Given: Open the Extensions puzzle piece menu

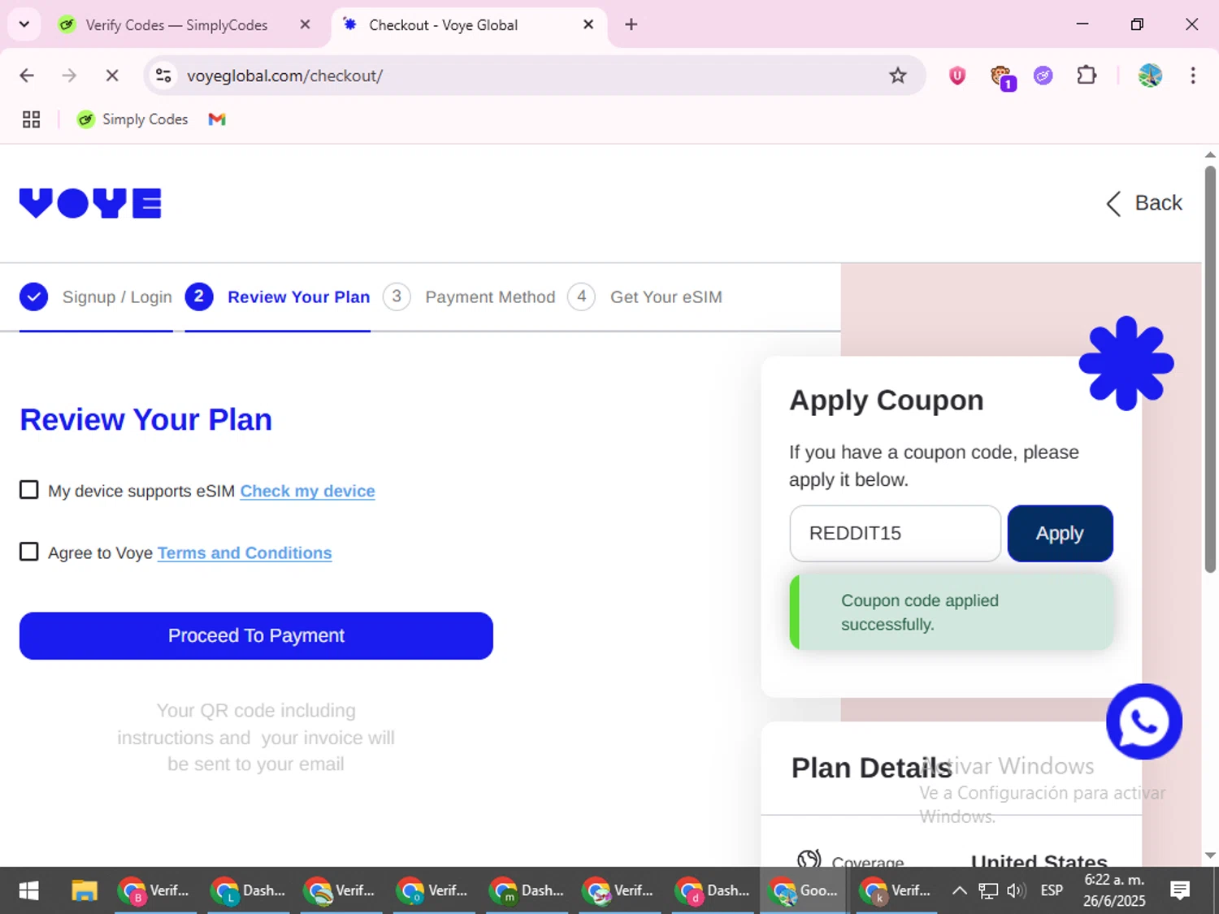Looking at the screenshot, I should pos(1087,76).
